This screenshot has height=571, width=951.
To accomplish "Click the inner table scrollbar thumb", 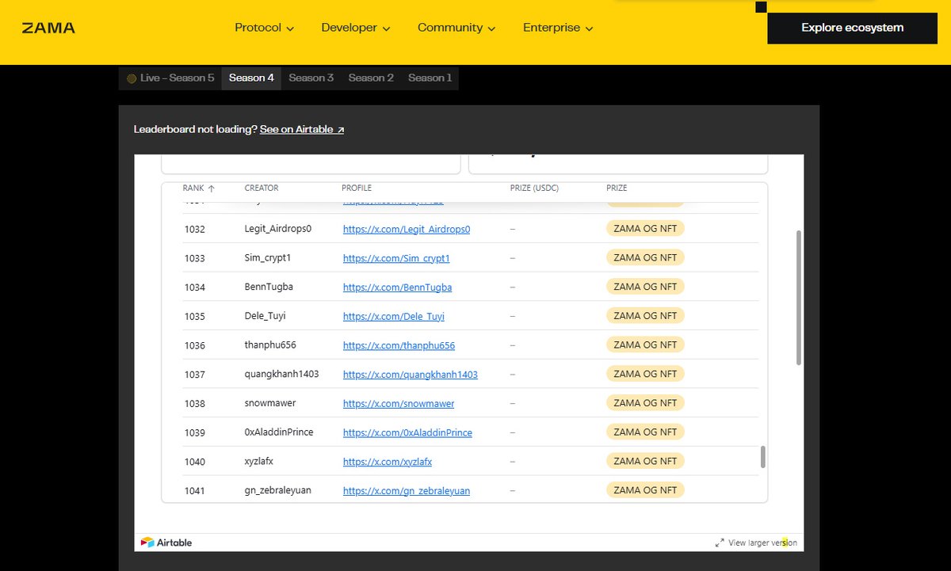I will pos(763,457).
